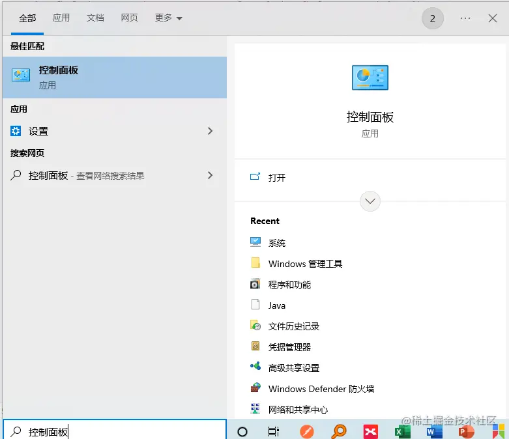
Task: Open 高级共享设置 from Recent
Action: click(x=294, y=367)
